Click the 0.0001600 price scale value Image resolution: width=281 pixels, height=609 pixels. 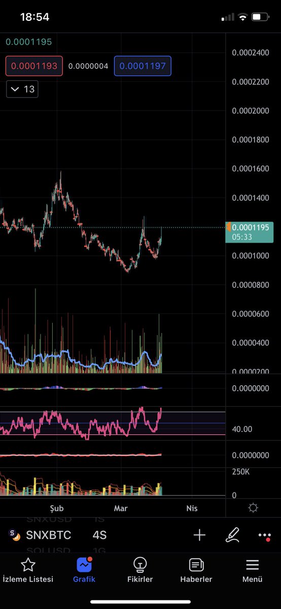(250, 168)
